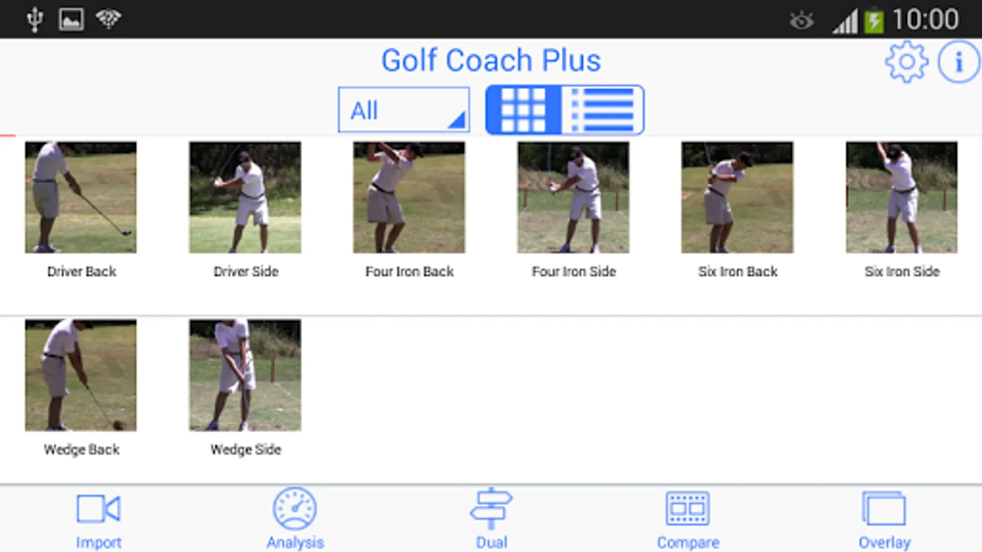This screenshot has height=552, width=982.
Task: Select the Driver Back video thumbnail
Action: pyautogui.click(x=80, y=197)
